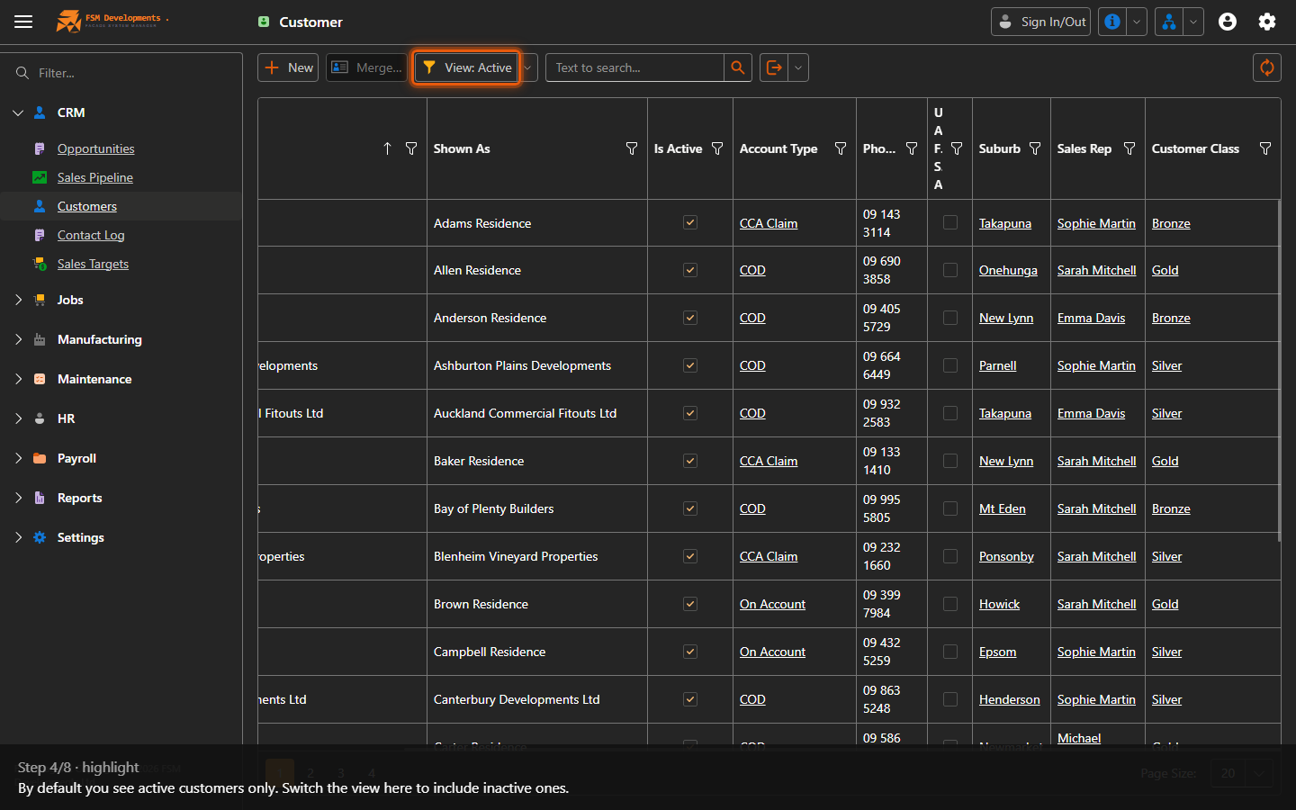Open the On Account link for Campbell Residence
The height and width of the screenshot is (810, 1296).
tap(772, 652)
